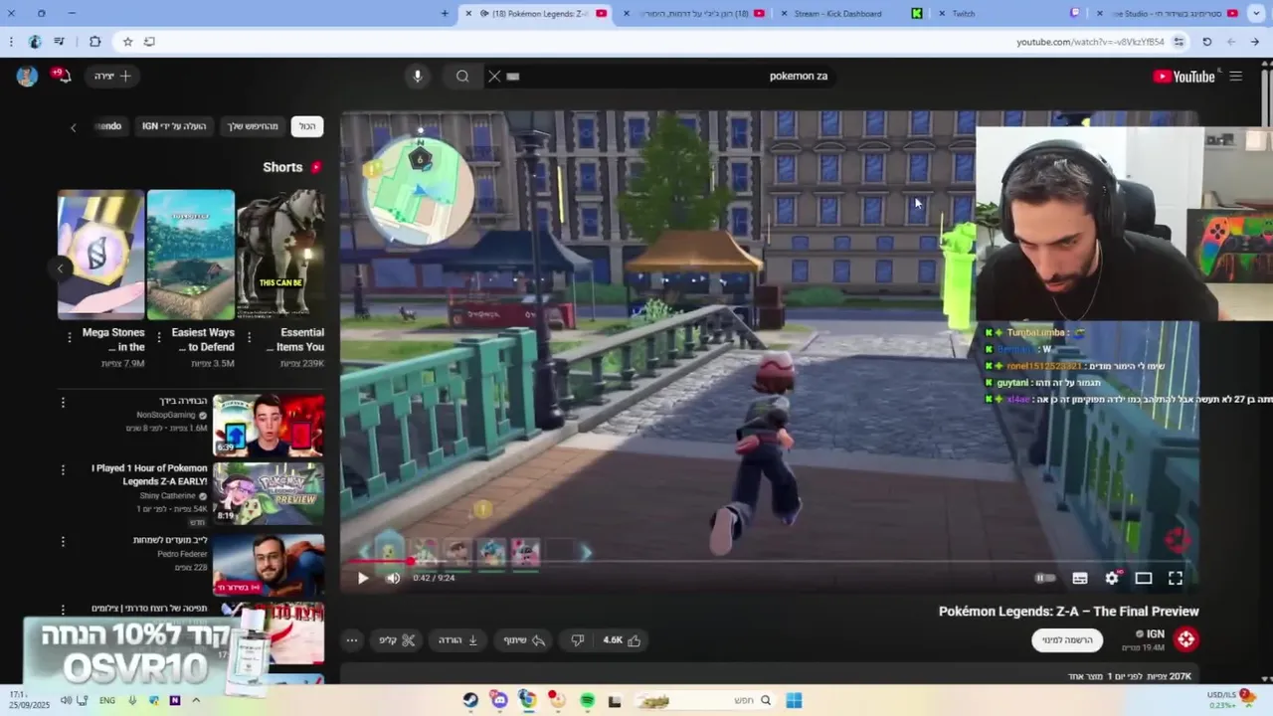Expand hidden system tray icons chevron
Screen dimensions: 1273x716
point(196,700)
